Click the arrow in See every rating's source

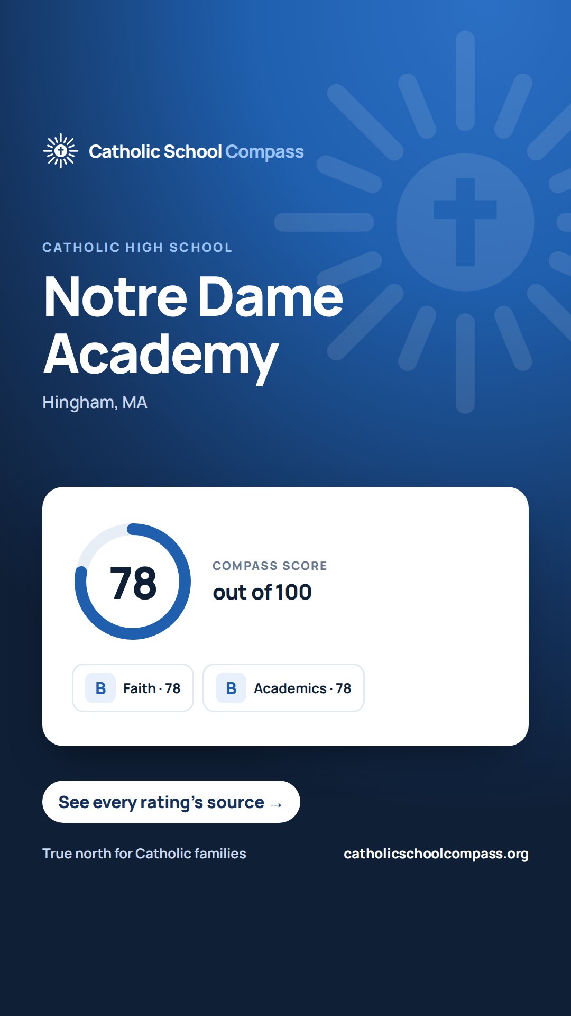coord(276,804)
